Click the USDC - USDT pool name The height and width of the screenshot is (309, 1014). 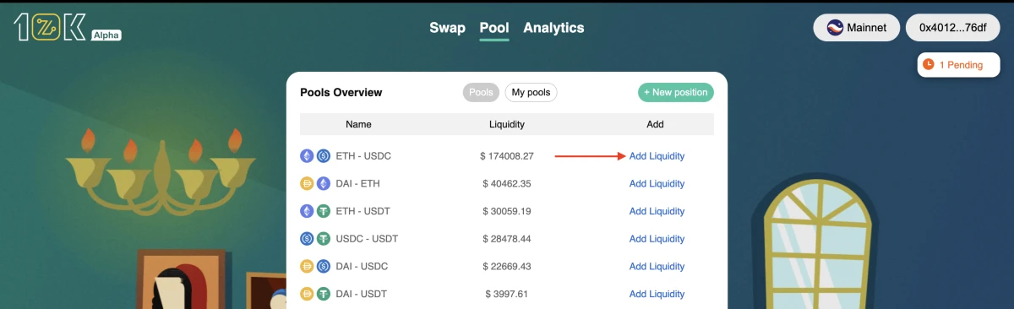click(367, 239)
